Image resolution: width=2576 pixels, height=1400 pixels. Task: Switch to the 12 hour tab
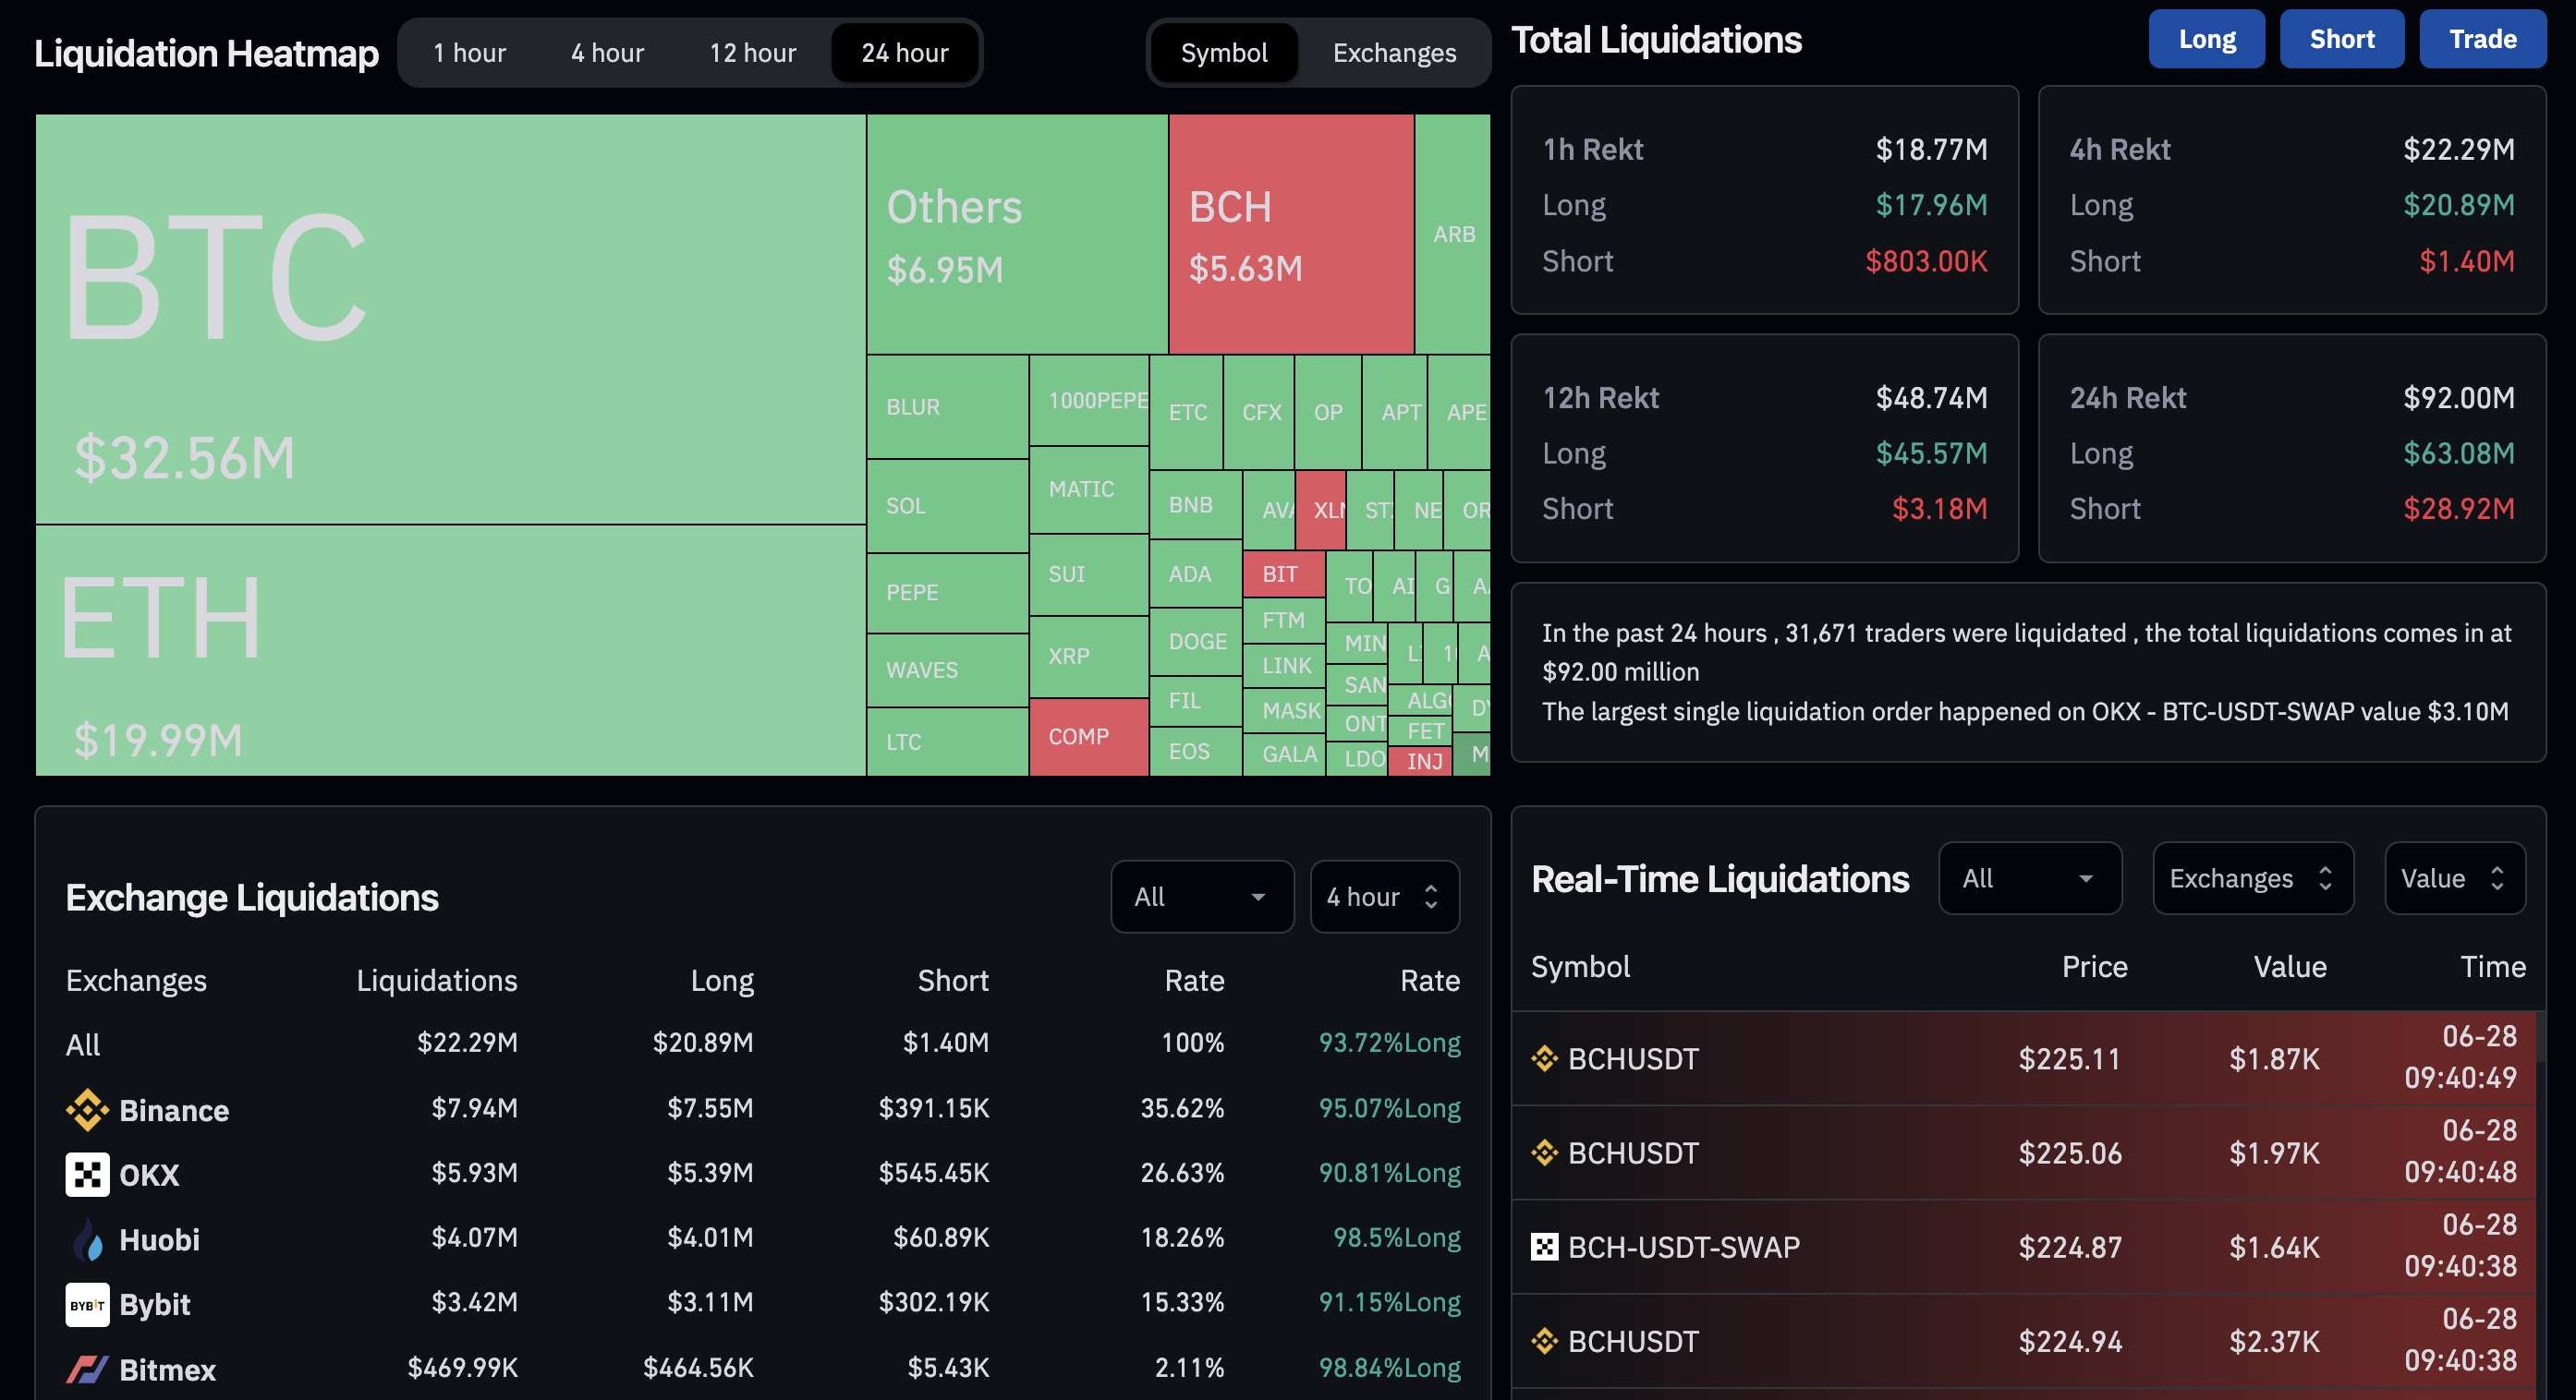pos(752,53)
